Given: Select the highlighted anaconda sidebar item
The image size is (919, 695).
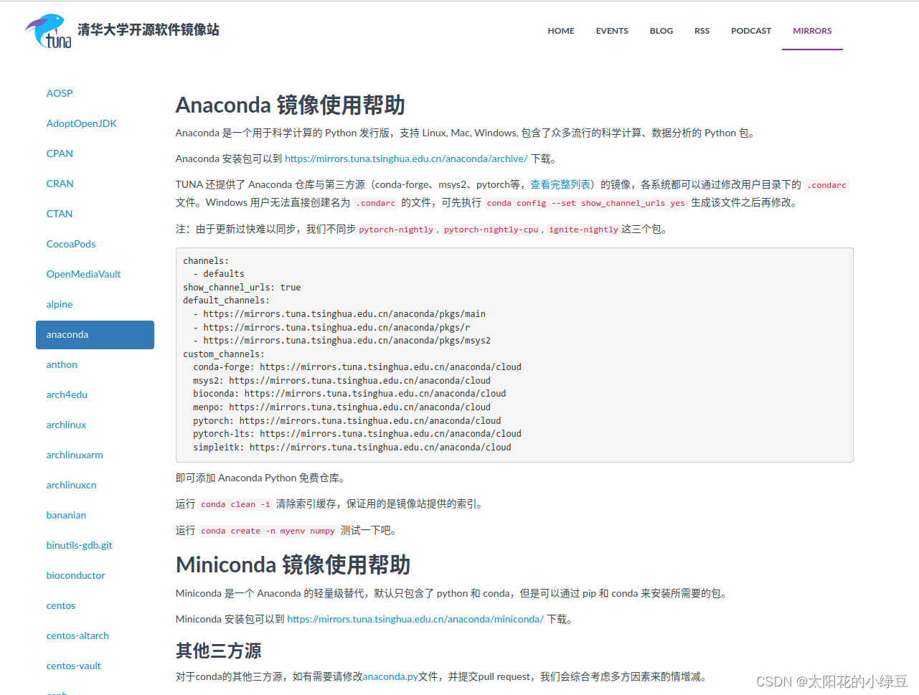Looking at the screenshot, I should (95, 335).
